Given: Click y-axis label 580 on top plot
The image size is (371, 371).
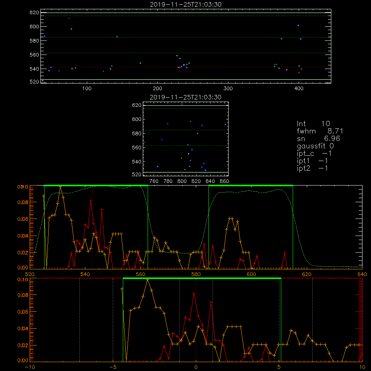Looking at the screenshot, I should coord(34,41).
